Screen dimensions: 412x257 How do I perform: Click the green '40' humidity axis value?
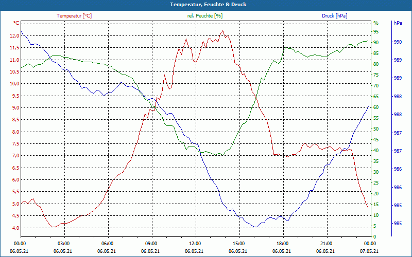(x=376, y=151)
